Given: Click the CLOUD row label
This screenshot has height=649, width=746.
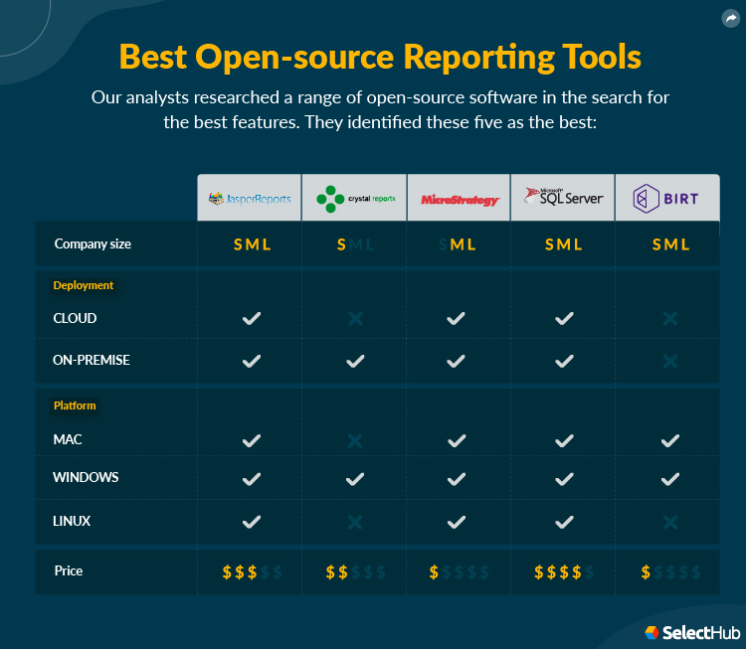Looking at the screenshot, I should (x=75, y=318).
